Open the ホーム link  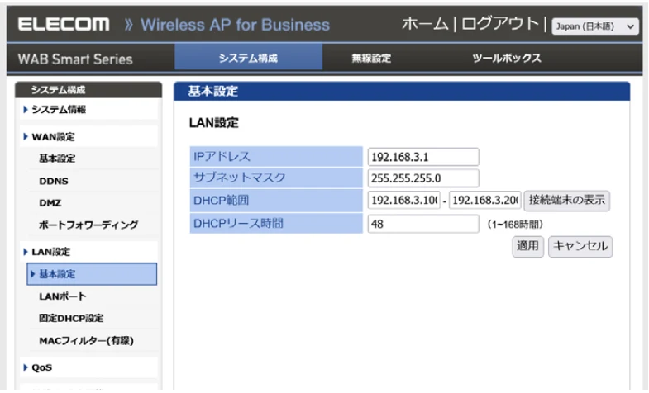tap(425, 24)
